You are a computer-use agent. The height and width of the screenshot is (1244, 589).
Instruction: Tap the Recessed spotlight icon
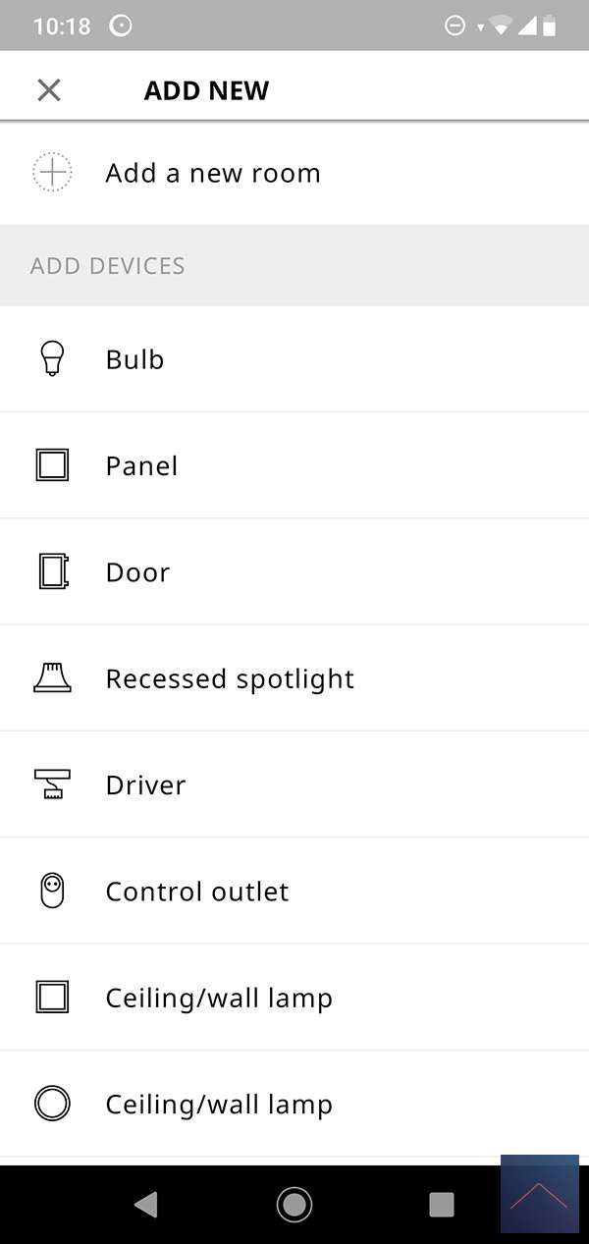[x=52, y=678]
